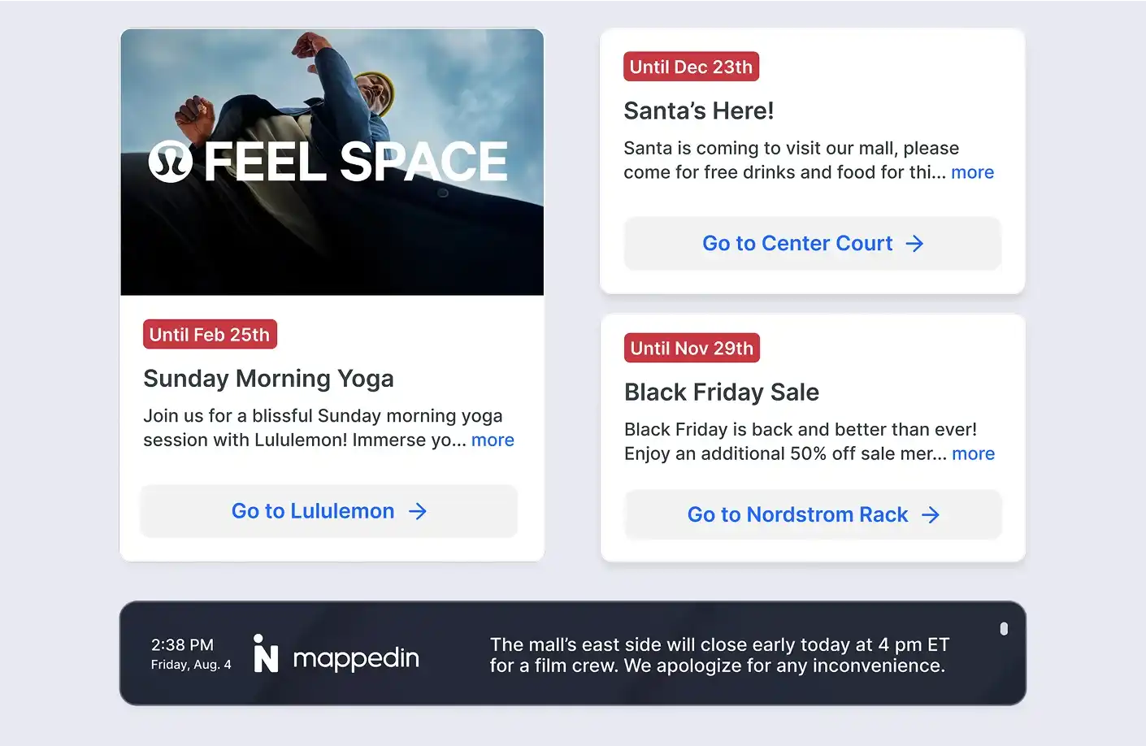Image resolution: width=1146 pixels, height=746 pixels.
Task: Expand the Santa's Here description with more
Action: tap(972, 172)
